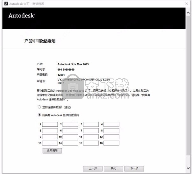
Task: Click activation code field 16
Action: 111,143
